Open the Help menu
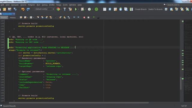This screenshot has height=108, width=192. pyautogui.click(x=79, y=5)
